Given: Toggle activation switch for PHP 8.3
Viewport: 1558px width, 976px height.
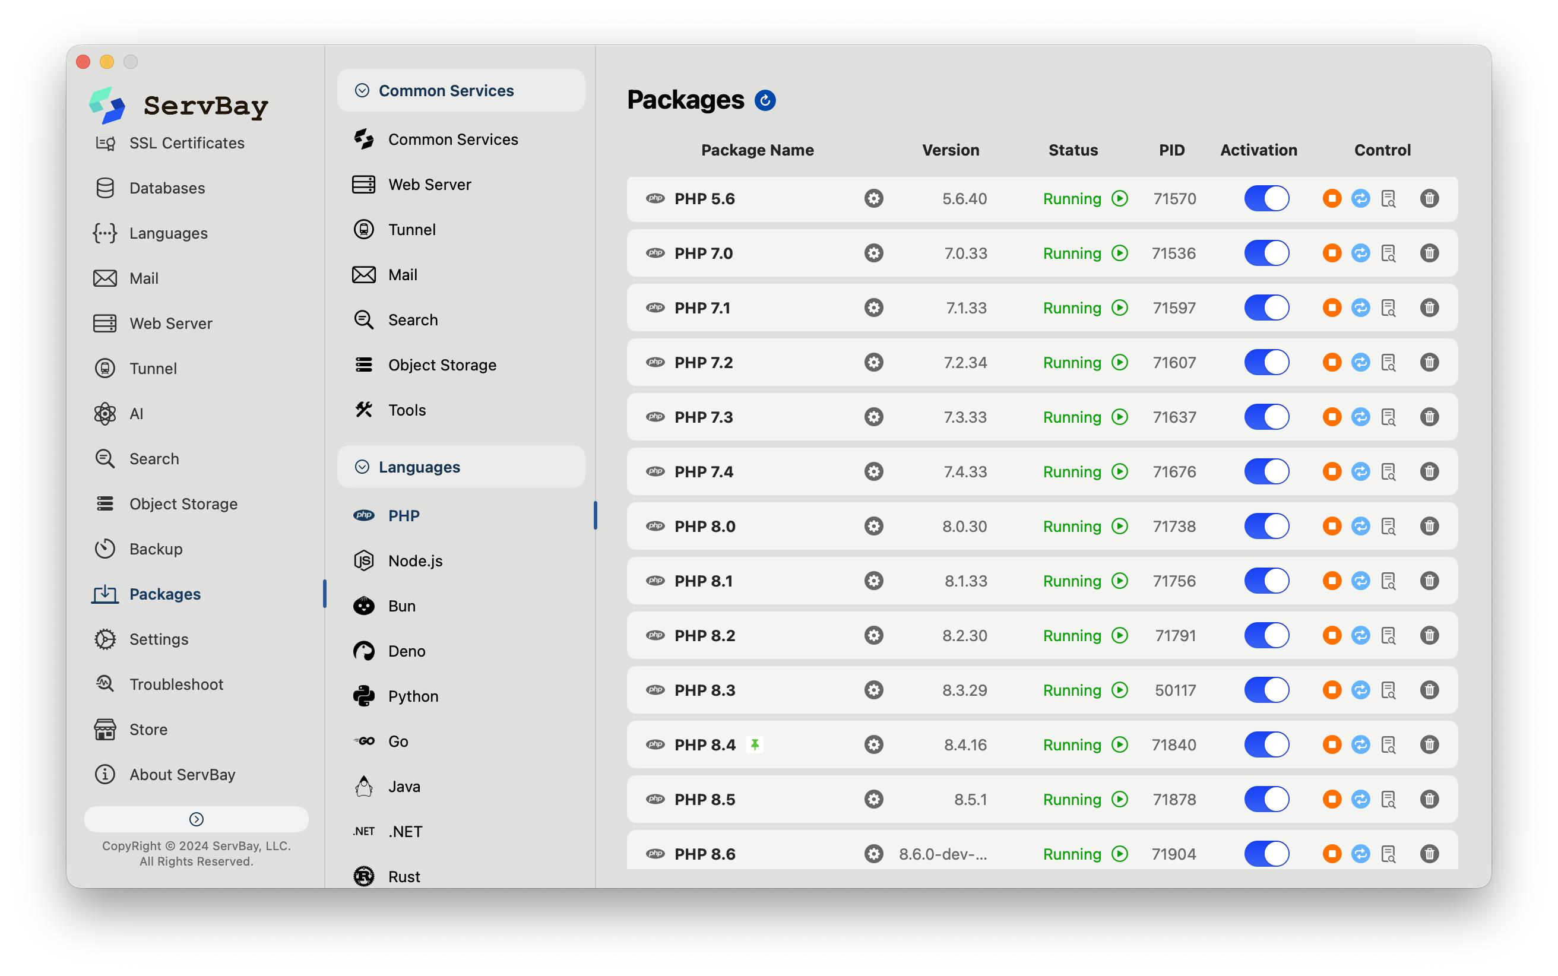Looking at the screenshot, I should tap(1266, 690).
